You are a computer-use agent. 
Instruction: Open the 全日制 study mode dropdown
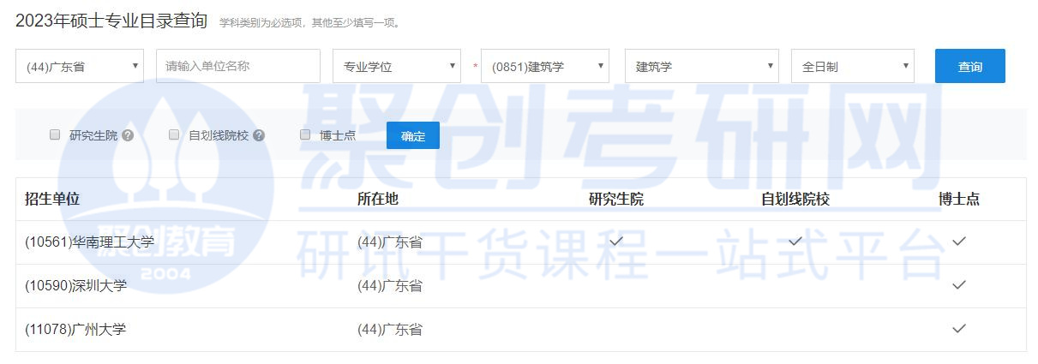click(853, 66)
